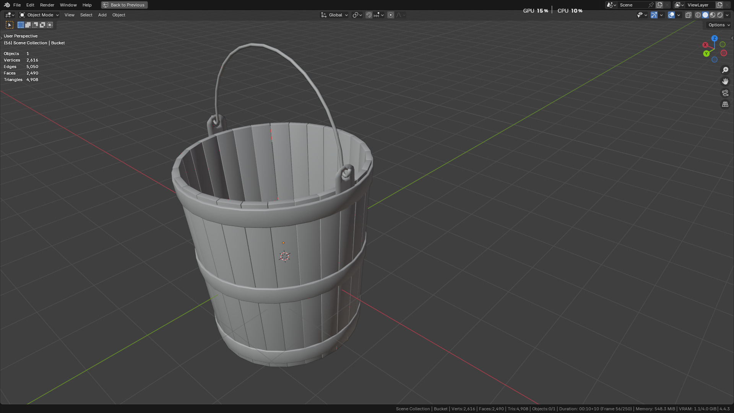
Task: Click the Back to Previous button
Action: click(x=124, y=5)
